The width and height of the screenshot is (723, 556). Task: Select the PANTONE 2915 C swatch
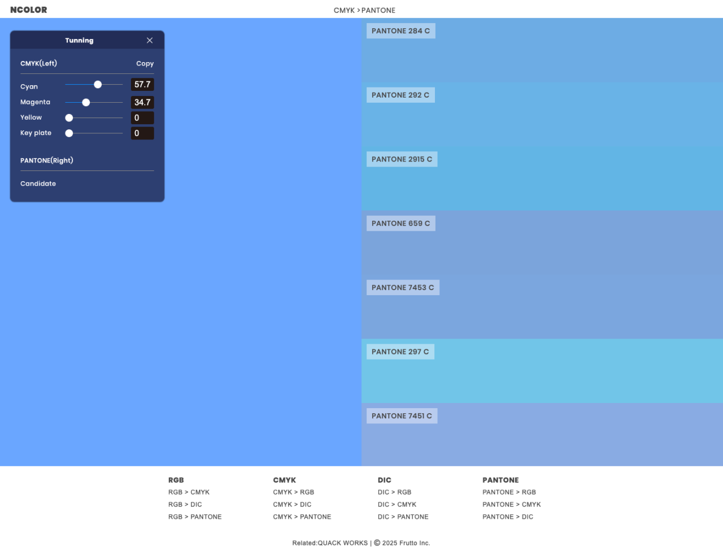coord(542,179)
